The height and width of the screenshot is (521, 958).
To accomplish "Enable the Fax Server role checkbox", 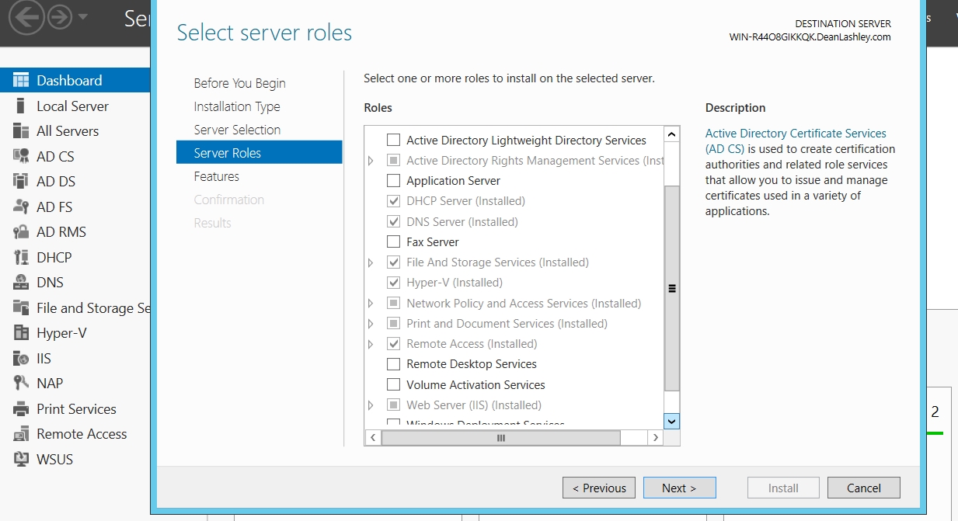I will [394, 241].
